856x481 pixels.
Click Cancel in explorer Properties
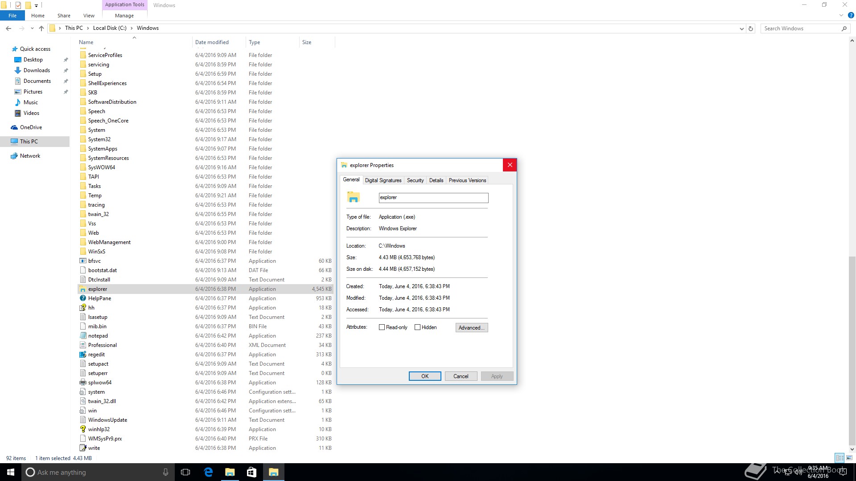click(x=461, y=376)
